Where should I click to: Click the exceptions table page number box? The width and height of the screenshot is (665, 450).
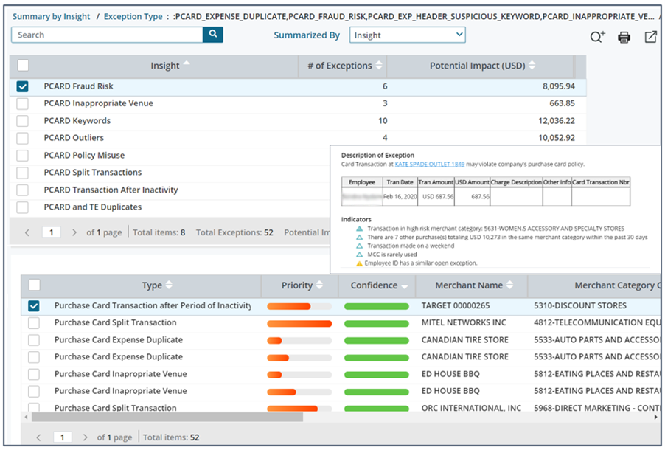pos(63,437)
